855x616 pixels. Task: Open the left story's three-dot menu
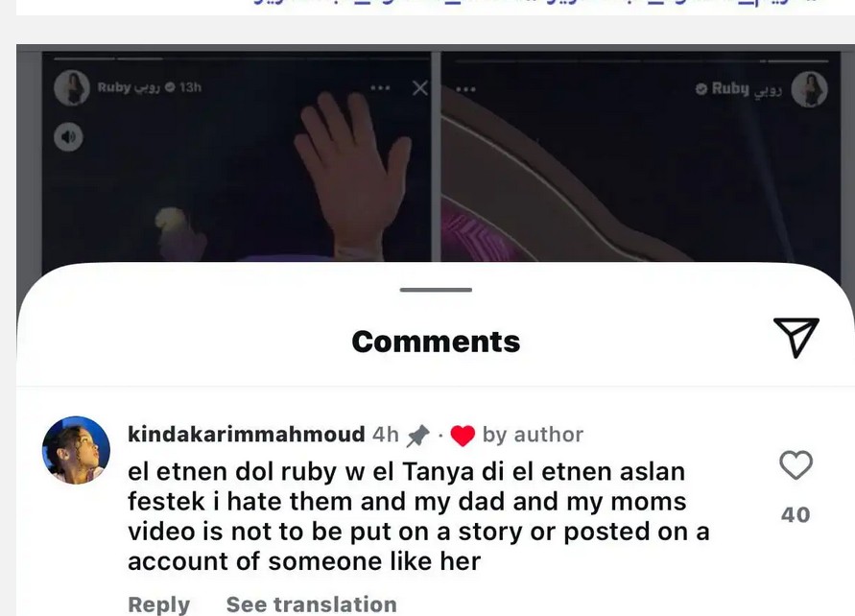[380, 87]
